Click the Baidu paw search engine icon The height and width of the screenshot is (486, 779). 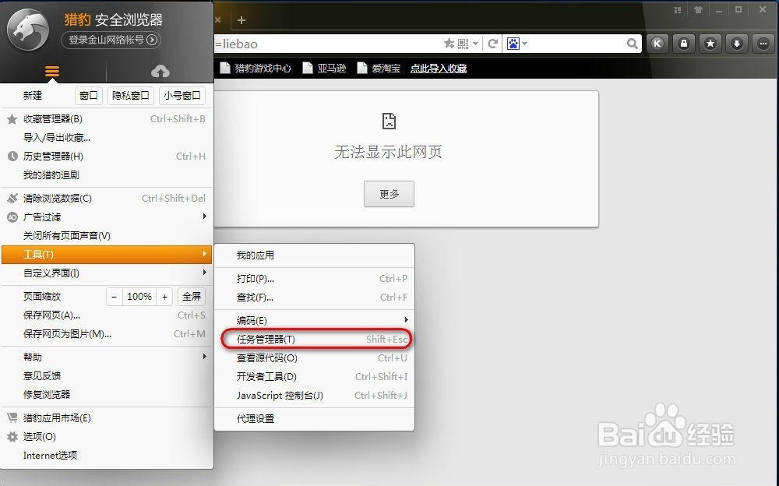click(514, 44)
